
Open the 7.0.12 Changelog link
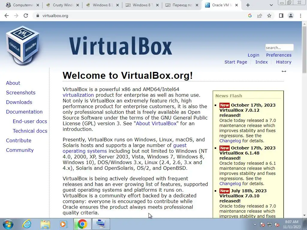click(230, 141)
